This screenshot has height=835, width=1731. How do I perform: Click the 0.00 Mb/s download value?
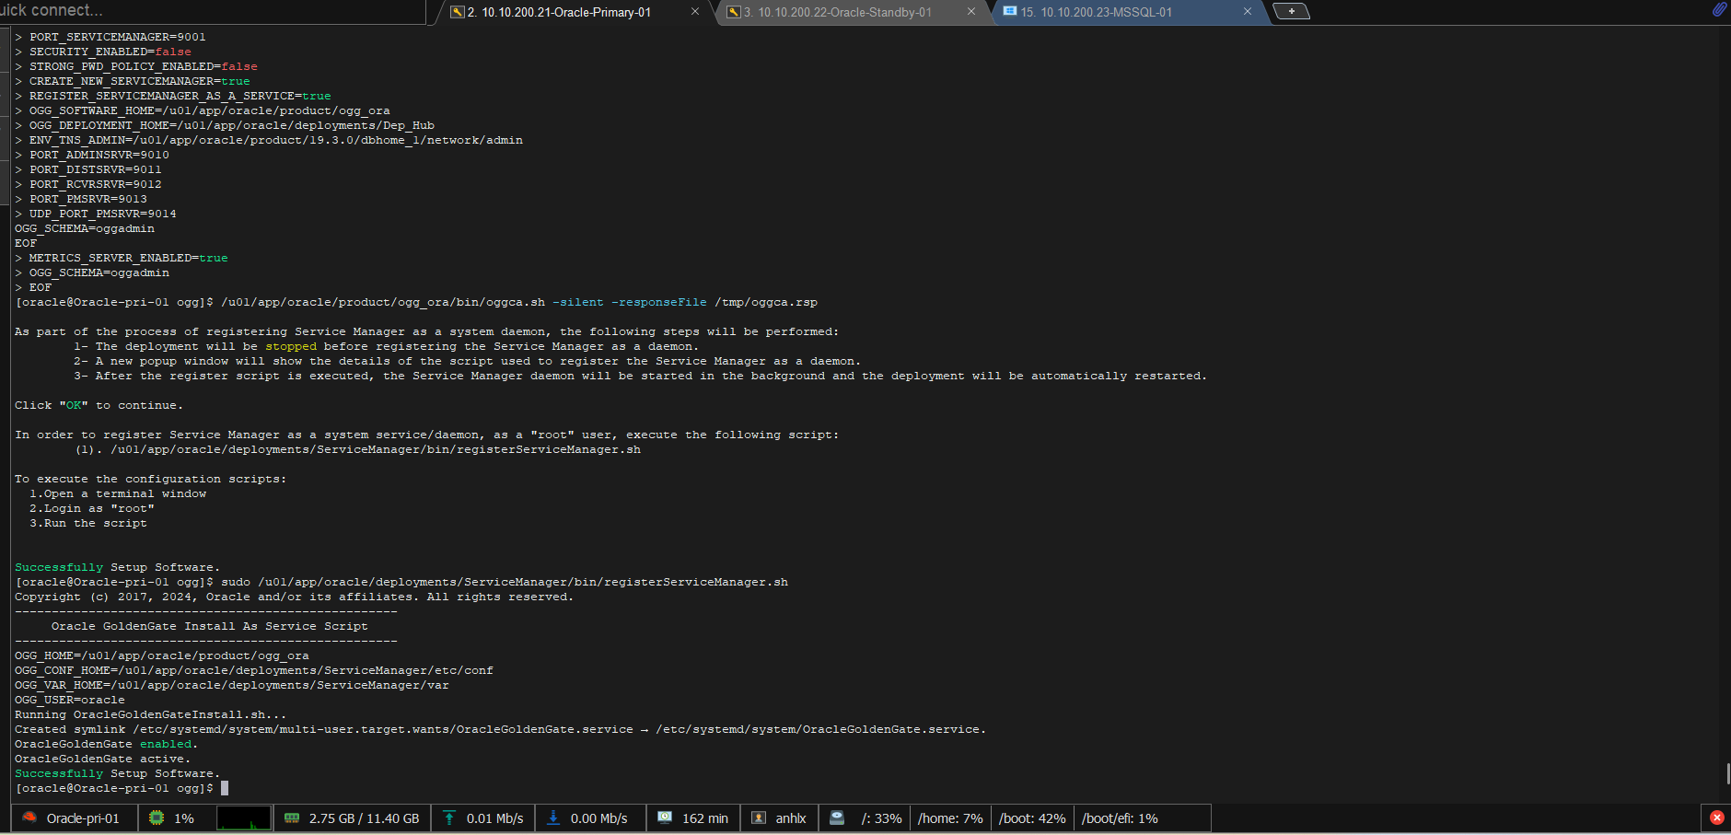point(598,818)
